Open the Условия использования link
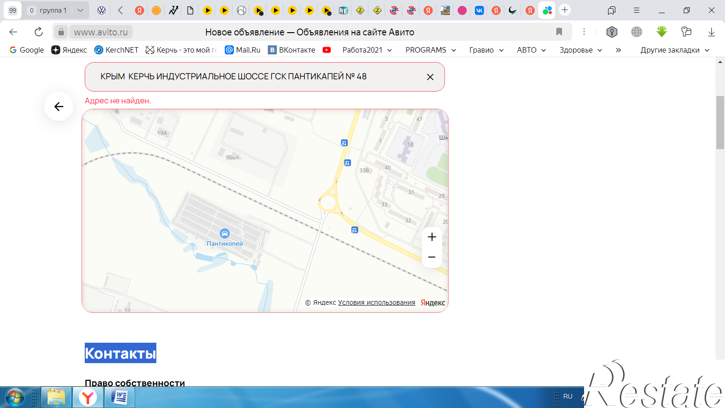The height and width of the screenshot is (408, 725). [377, 302]
